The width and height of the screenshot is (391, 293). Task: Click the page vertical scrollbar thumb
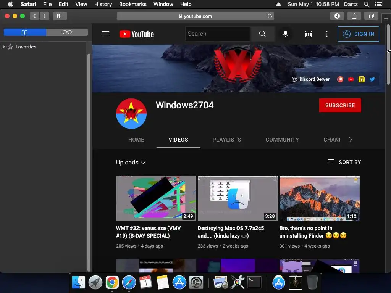(x=388, y=55)
